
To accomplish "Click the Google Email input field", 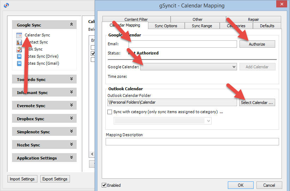I will (x=183, y=44).
